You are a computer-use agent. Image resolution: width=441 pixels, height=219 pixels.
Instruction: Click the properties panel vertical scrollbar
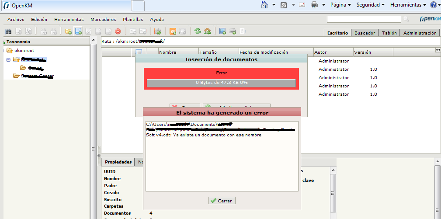333,193
